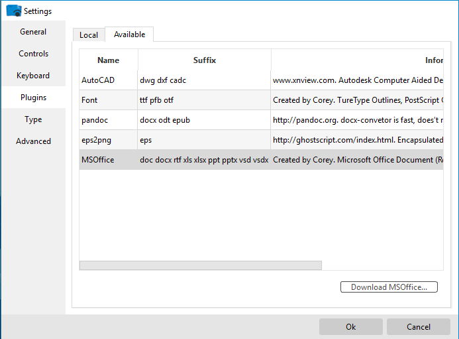The width and height of the screenshot is (459, 339).
Task: Click the 'ttf pfb otf' suffix cell
Action: click(x=204, y=100)
